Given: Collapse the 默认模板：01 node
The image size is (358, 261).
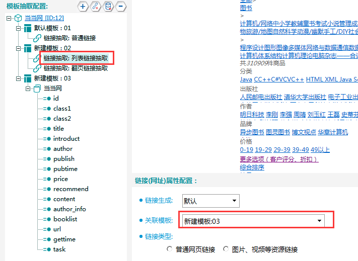Looking at the screenshot, I should [18, 28].
